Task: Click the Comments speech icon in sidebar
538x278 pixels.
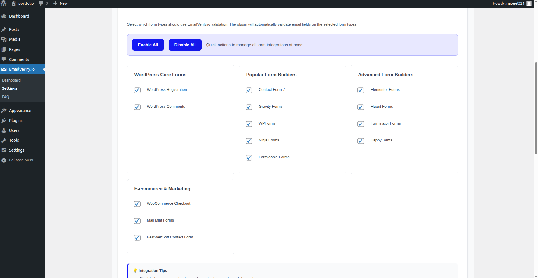Action: 4,59
